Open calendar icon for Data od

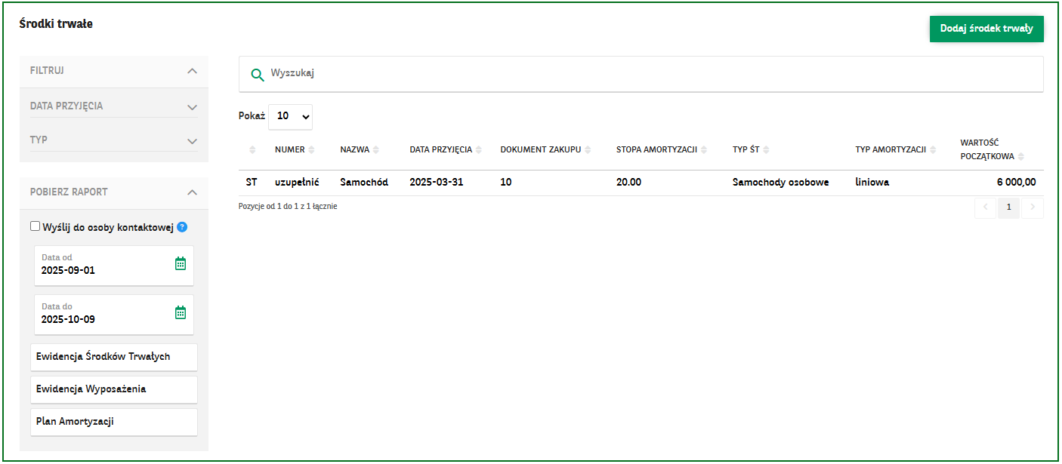[x=181, y=263]
